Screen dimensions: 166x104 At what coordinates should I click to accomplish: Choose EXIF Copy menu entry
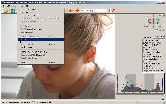click(41, 12)
